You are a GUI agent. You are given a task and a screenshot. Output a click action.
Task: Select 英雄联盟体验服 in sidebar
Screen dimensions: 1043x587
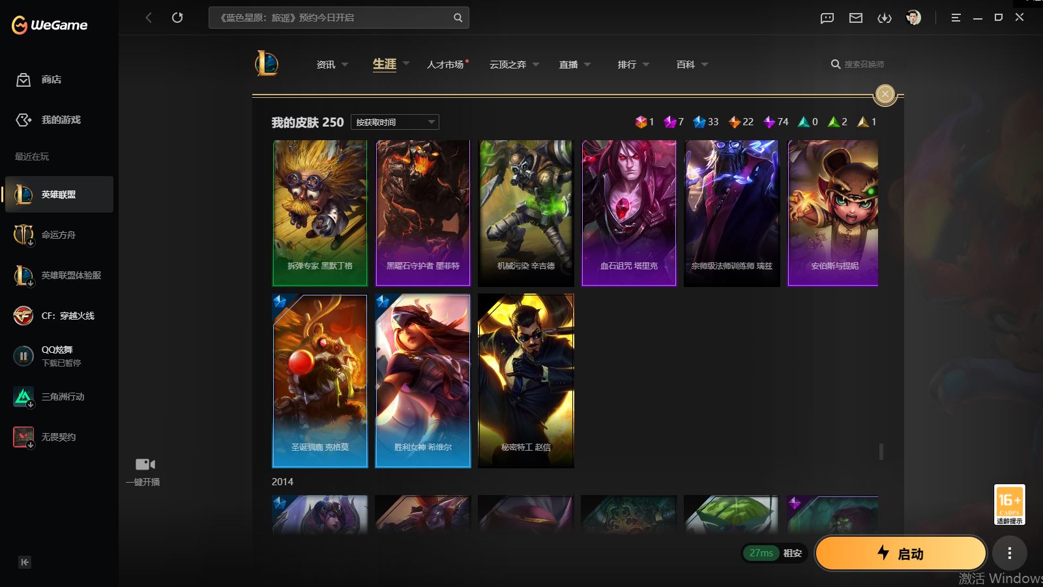[x=58, y=275]
